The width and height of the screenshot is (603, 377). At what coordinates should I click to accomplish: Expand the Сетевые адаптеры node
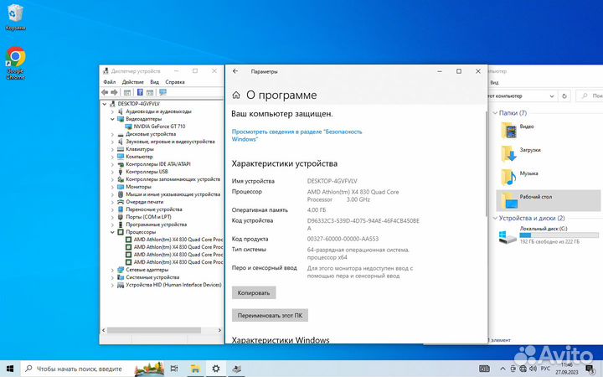click(x=112, y=270)
